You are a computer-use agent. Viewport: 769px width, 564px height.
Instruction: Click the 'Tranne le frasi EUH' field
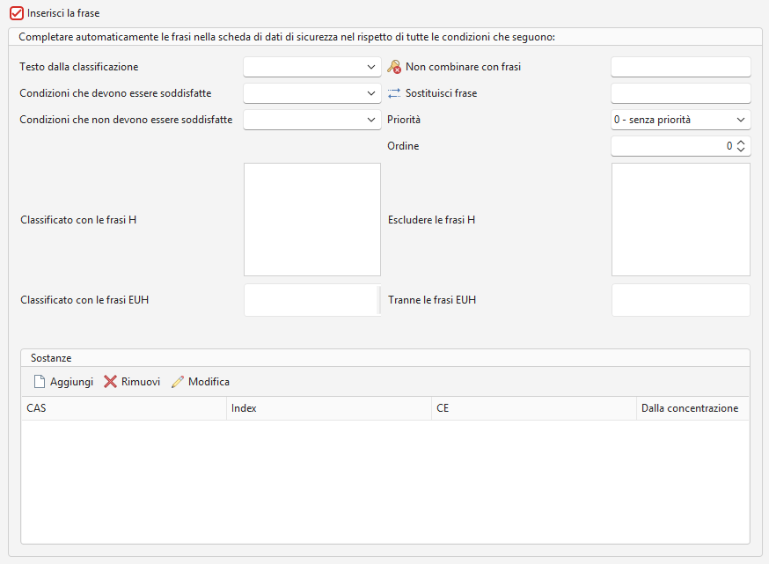(681, 300)
